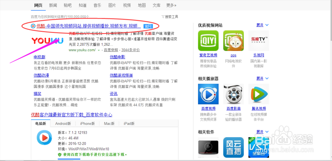Screen dimensions: 332x161
Task: Click the update date 2016-12-20
Action: coord(77,144)
